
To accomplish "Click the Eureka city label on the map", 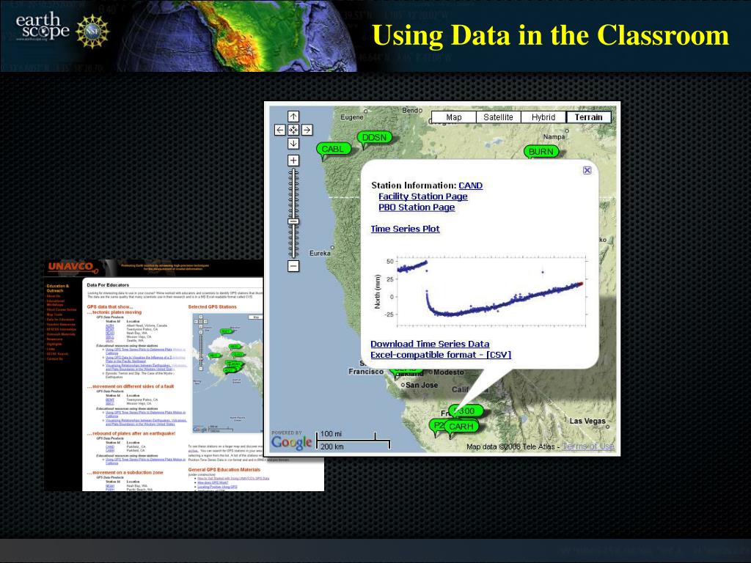I will tap(320, 253).
